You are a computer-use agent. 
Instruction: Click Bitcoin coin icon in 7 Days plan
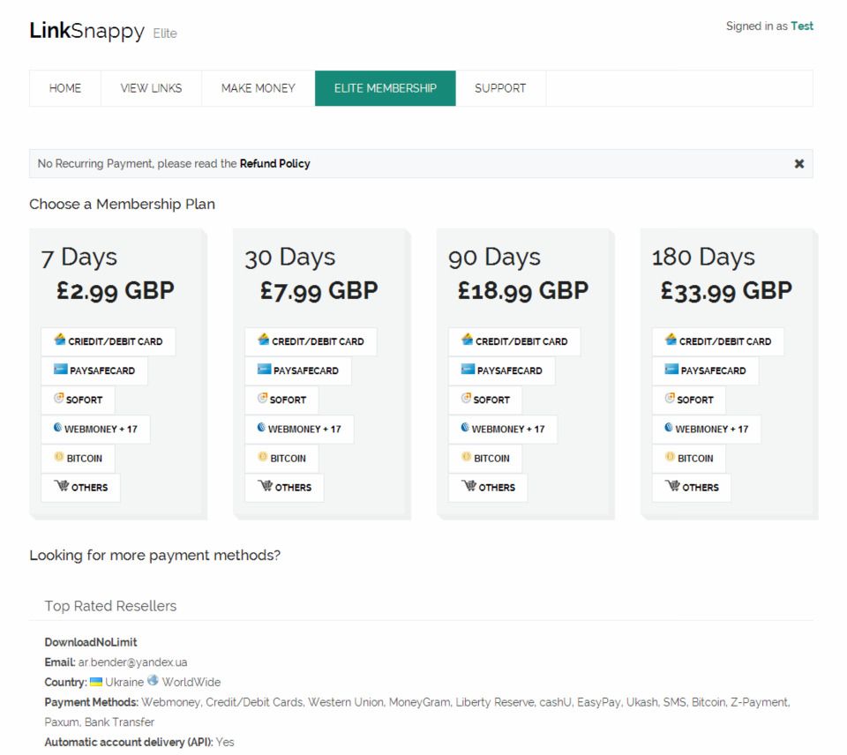tap(59, 457)
